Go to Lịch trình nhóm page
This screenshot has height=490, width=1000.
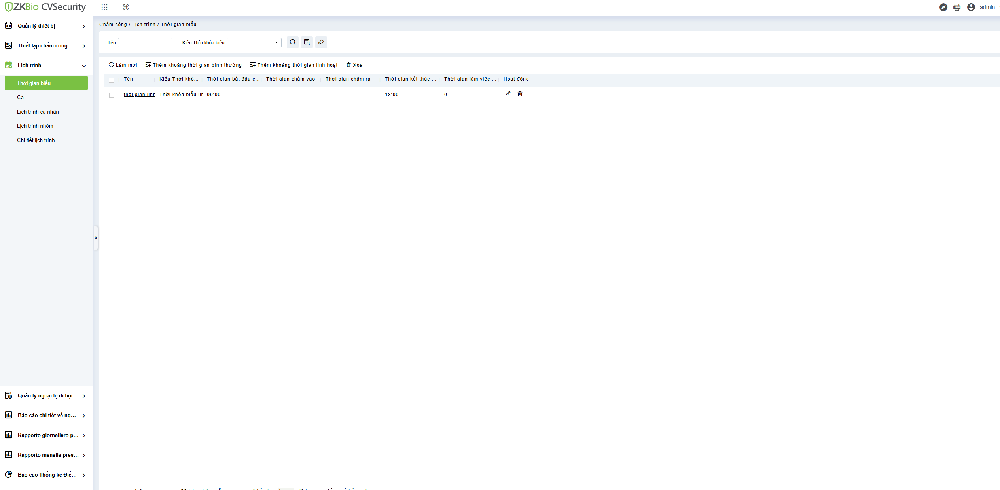[x=35, y=126]
